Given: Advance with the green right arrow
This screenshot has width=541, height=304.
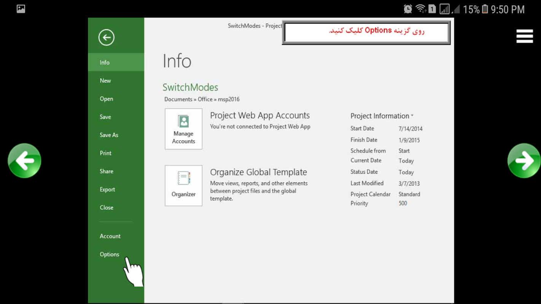Looking at the screenshot, I should pos(524,161).
